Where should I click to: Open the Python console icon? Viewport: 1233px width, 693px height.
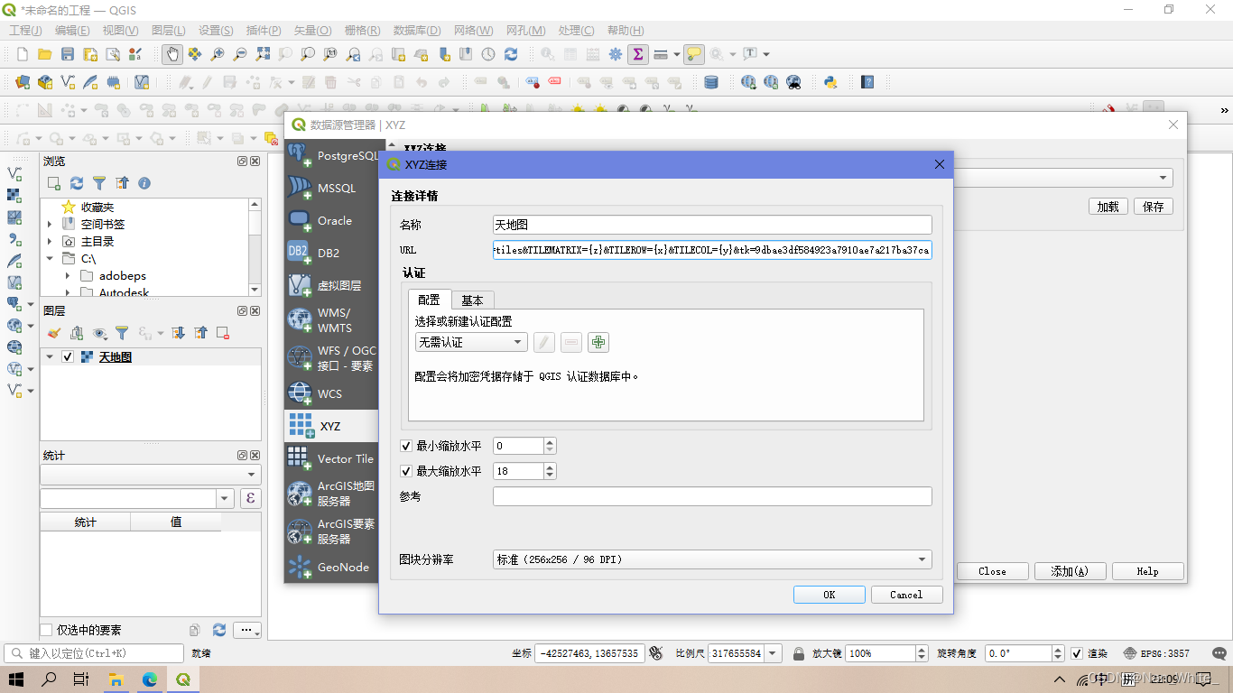(830, 82)
